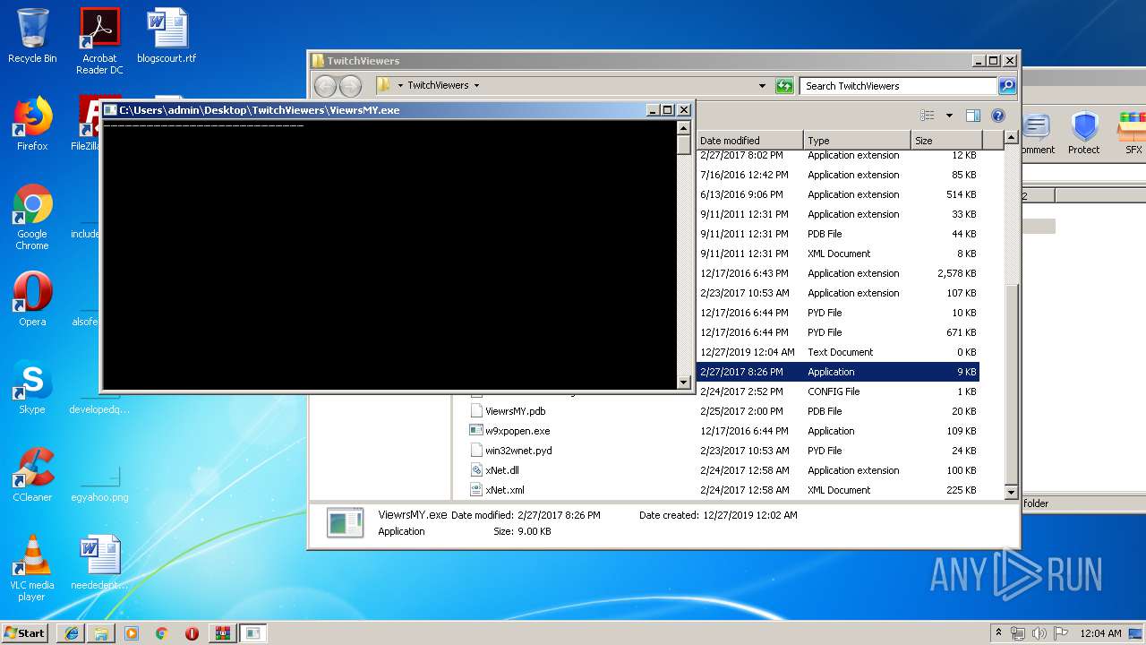Image resolution: width=1146 pixels, height=645 pixels.
Task: Sort files by Size column
Action: click(x=946, y=141)
